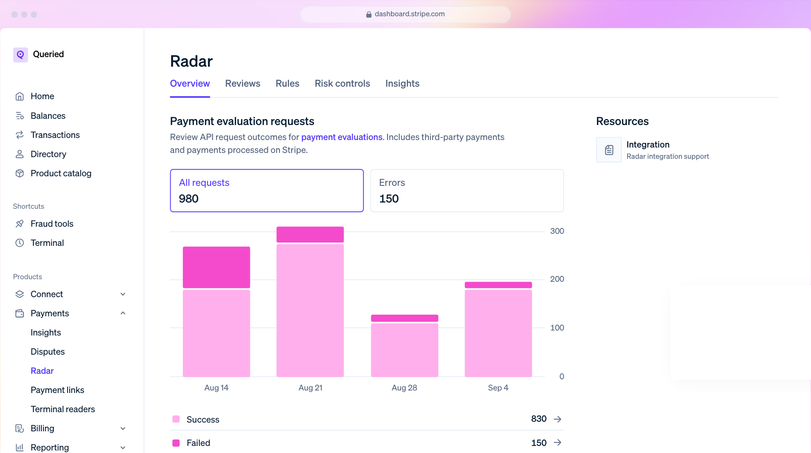Screen dimensions: 811x453
Task: Open Disputes under Payments
Action: click(x=48, y=352)
